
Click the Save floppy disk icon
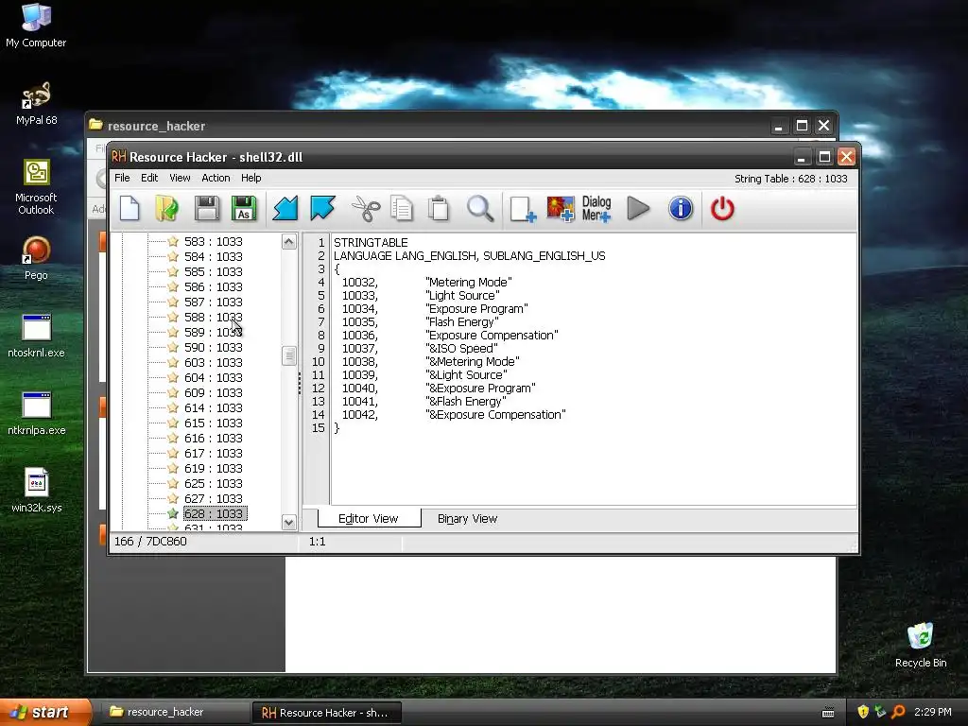[x=207, y=209]
